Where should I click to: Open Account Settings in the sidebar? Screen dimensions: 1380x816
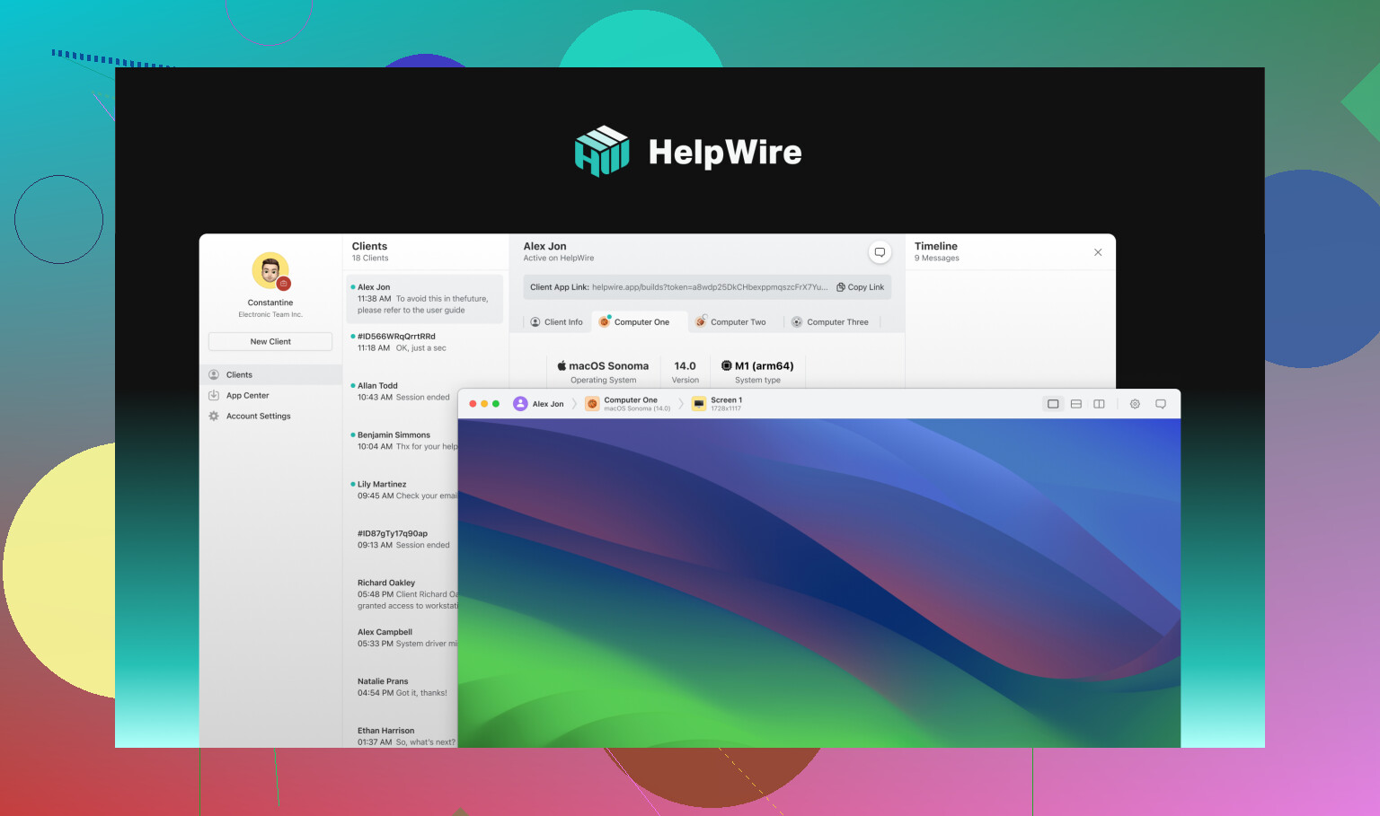coord(258,417)
